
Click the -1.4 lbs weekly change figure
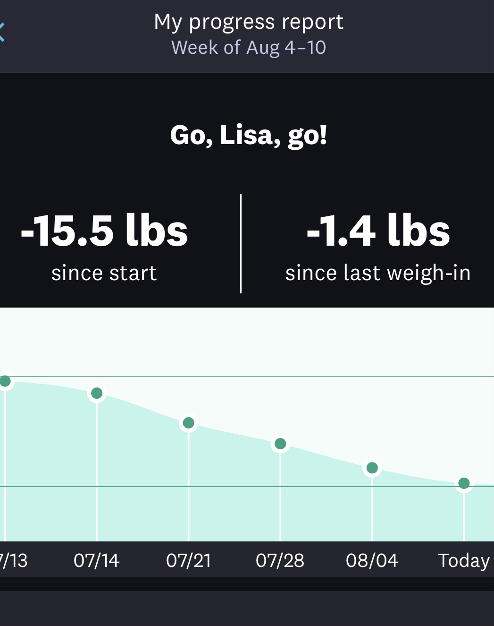[378, 231]
